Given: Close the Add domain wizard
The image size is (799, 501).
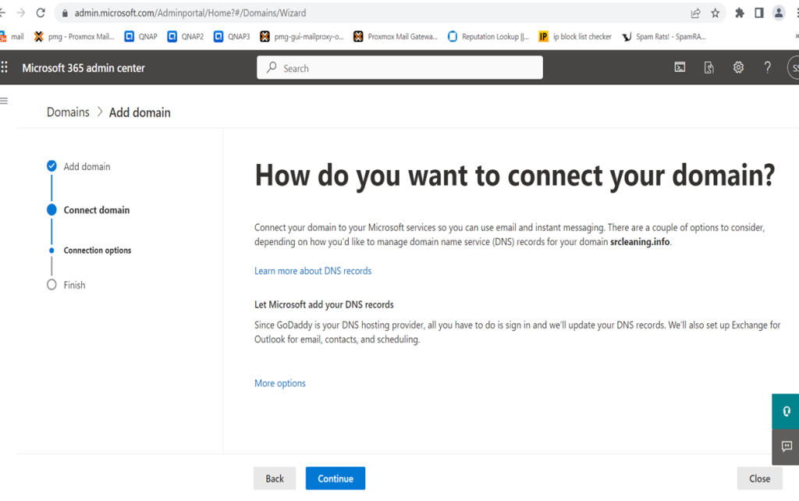Looking at the screenshot, I should 759,478.
